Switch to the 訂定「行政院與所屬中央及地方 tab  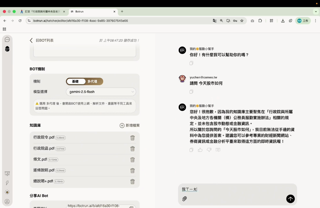[43, 12]
